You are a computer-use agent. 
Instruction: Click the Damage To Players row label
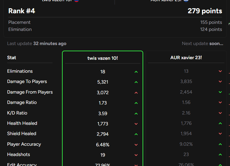[x=27, y=82]
